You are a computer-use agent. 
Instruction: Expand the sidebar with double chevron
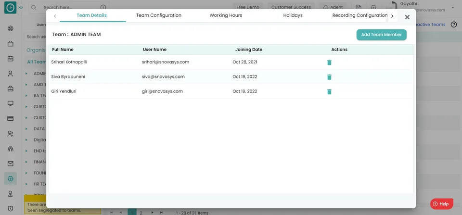click(x=20, y=7)
